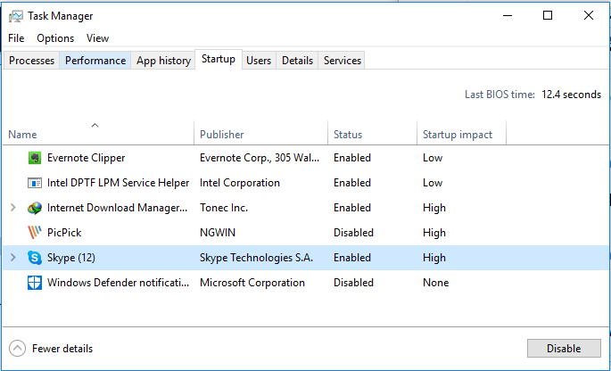Expand the Skype (12) group
Screen dimensions: 611x371
[x=12, y=258]
